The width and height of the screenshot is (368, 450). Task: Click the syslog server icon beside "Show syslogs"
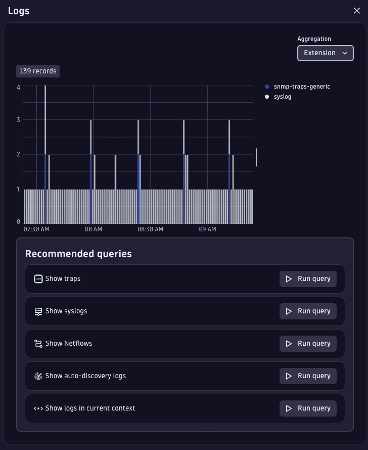38,311
